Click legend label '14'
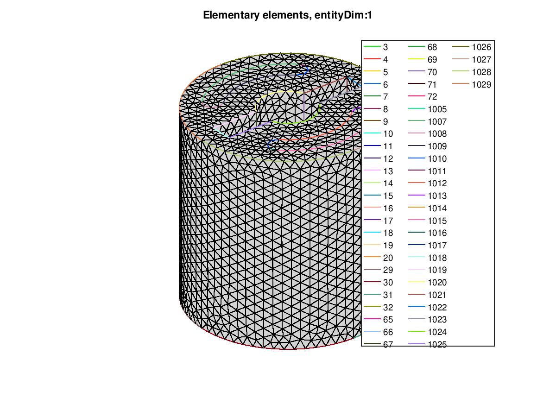 [x=388, y=183]
